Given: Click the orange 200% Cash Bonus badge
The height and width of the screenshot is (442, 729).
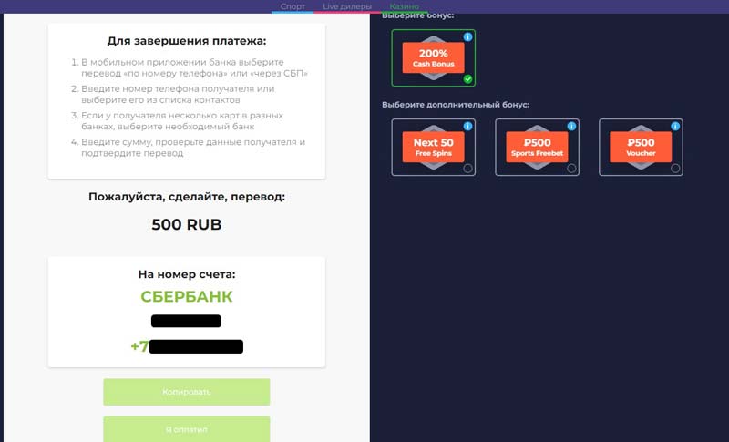Looking at the screenshot, I should [x=433, y=58].
